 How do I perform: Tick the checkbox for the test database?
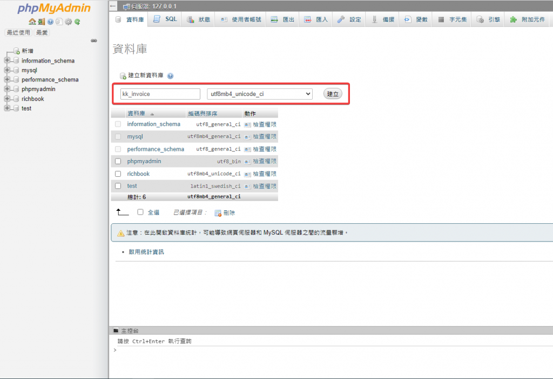[x=118, y=186]
